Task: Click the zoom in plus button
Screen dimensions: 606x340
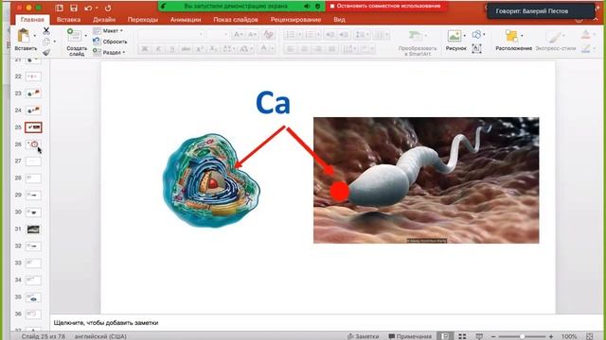Action: pyautogui.click(x=551, y=336)
